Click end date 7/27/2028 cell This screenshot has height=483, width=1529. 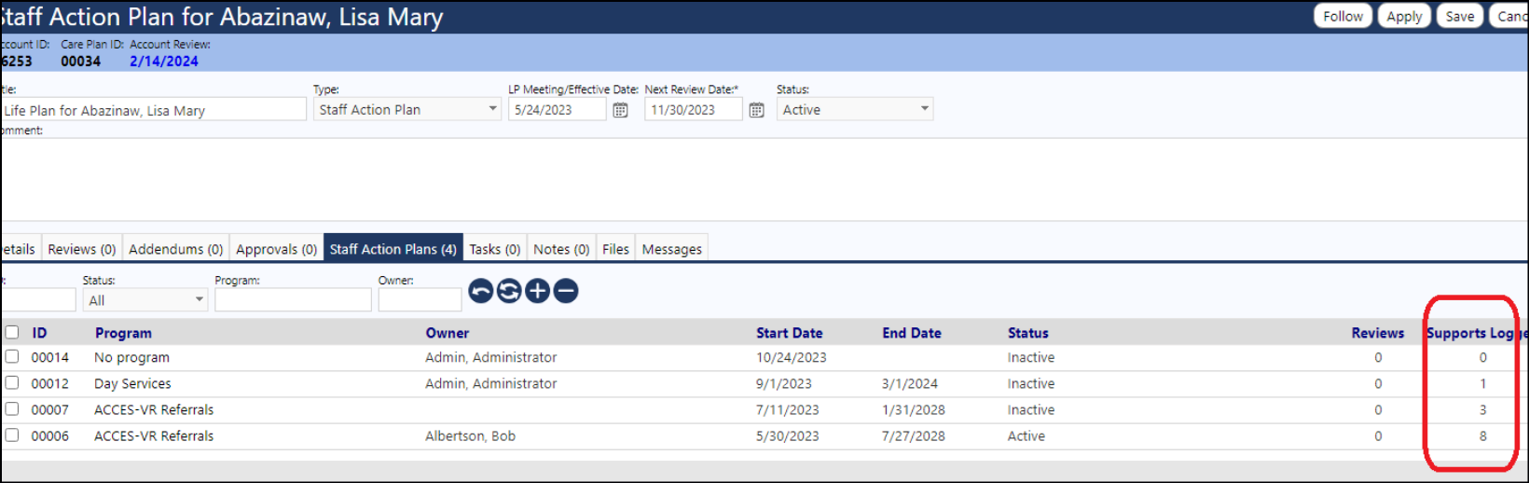click(913, 435)
